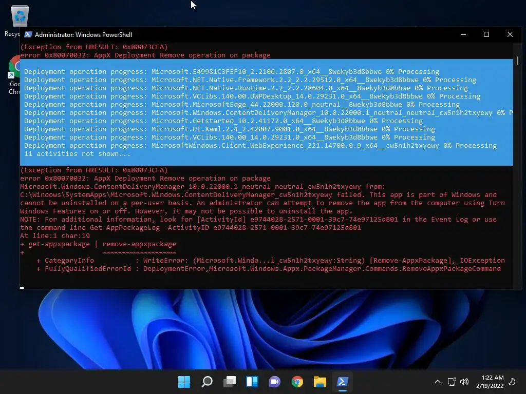This screenshot has height=394, width=526.
Task: Click the Microsoft.MicrosoftEdge_44.22000.120.0 progress line
Action: (x=241, y=105)
